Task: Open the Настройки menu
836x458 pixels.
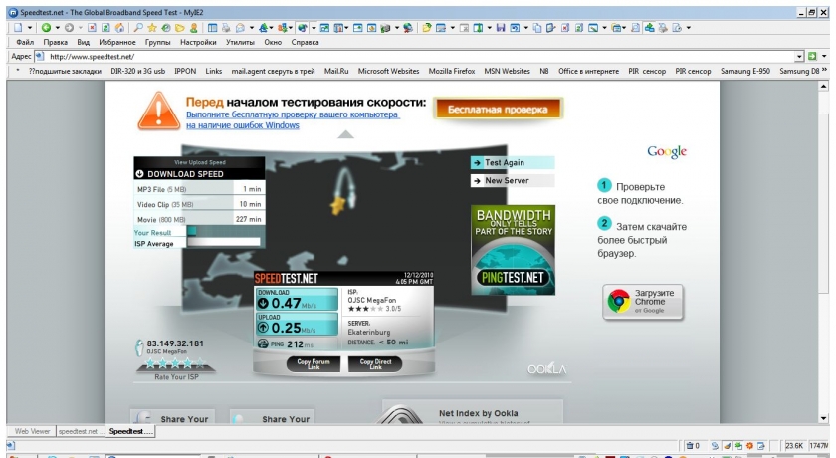Action: click(198, 42)
